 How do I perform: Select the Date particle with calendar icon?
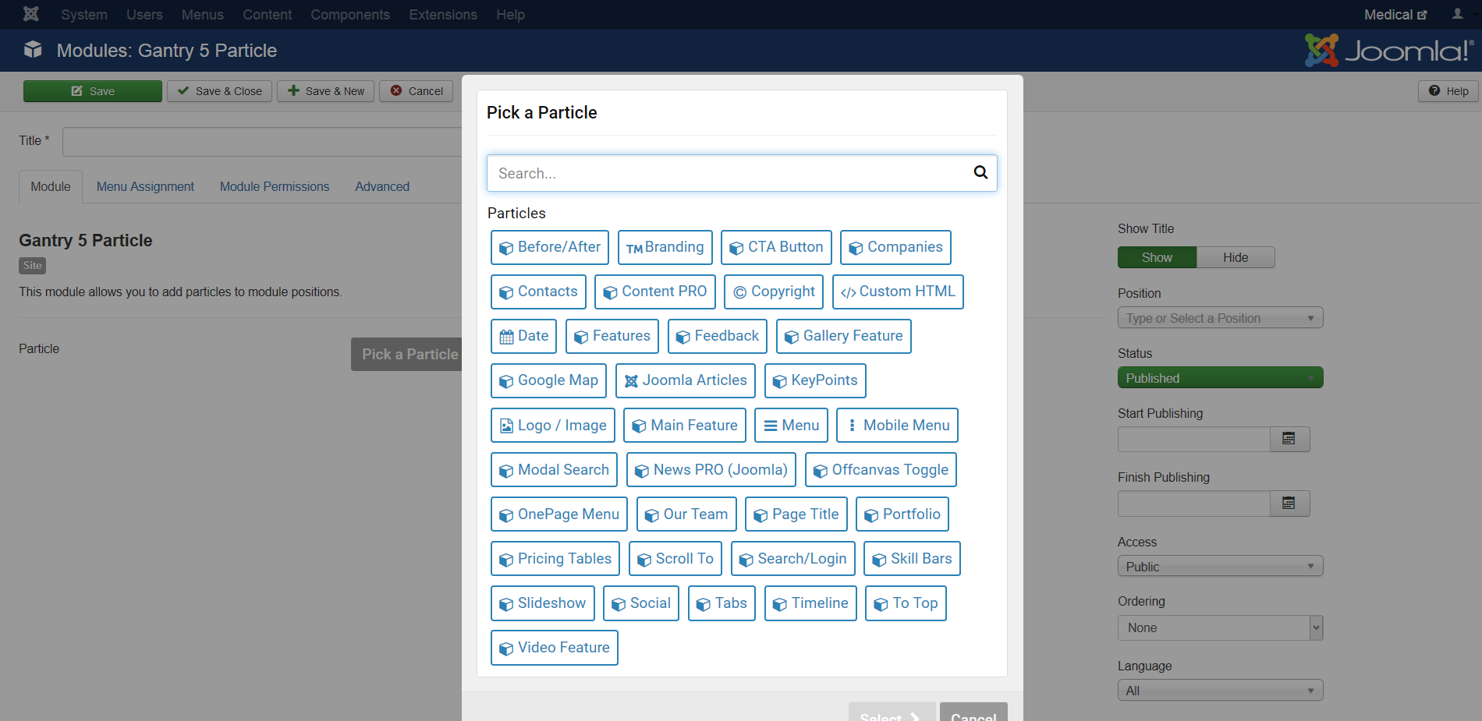tap(523, 336)
